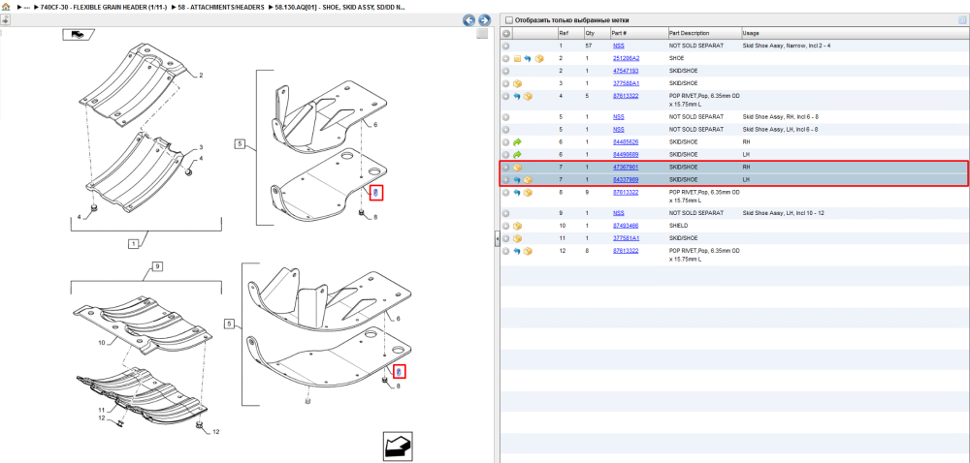Expand the row for part 87493466
970x463 pixels.
point(506,226)
